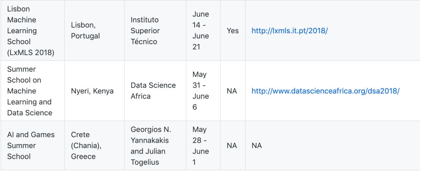
Task: Click the rightmost NA in AI and Games row
Action: [x=257, y=145]
